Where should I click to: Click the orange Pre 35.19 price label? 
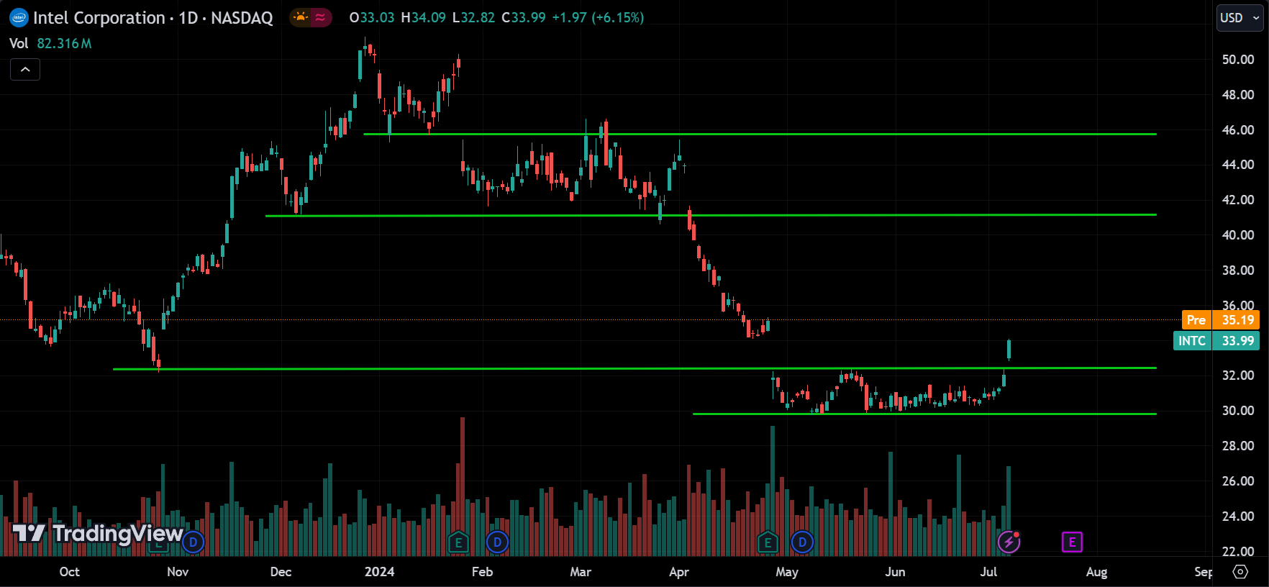point(1221,320)
